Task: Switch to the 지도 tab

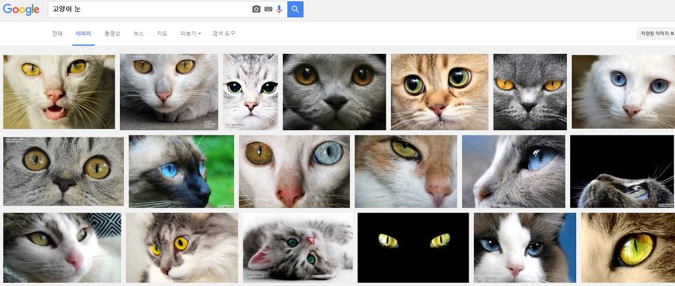Action: tap(162, 34)
